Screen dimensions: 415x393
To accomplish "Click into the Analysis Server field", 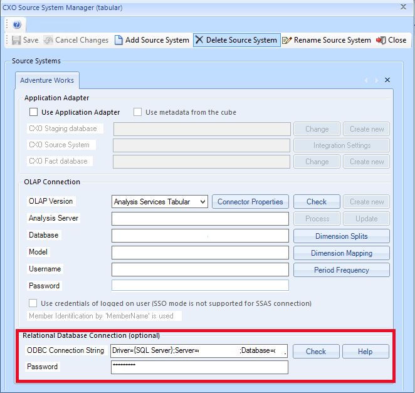I will coord(200,219).
